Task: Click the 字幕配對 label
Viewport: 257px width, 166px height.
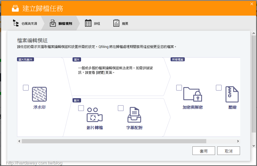Action: [x=134, y=128]
